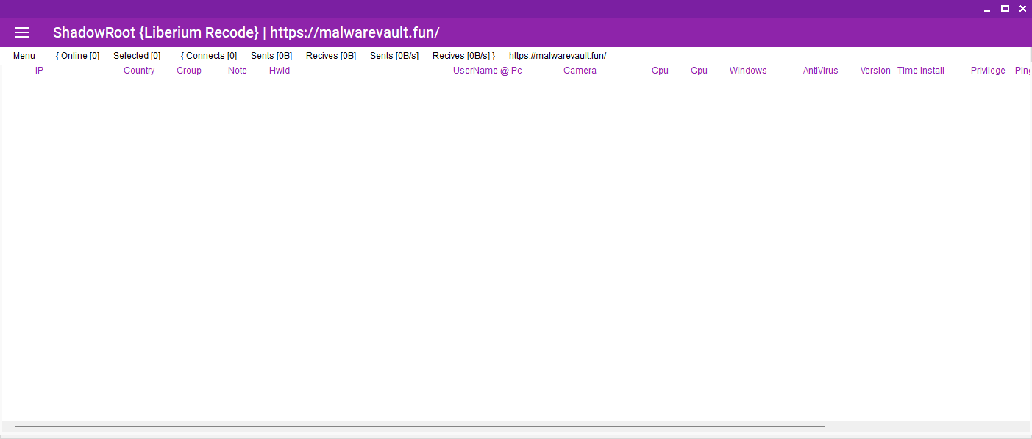Sort by the Camera column
This screenshot has width=1032, height=439.
tap(580, 71)
